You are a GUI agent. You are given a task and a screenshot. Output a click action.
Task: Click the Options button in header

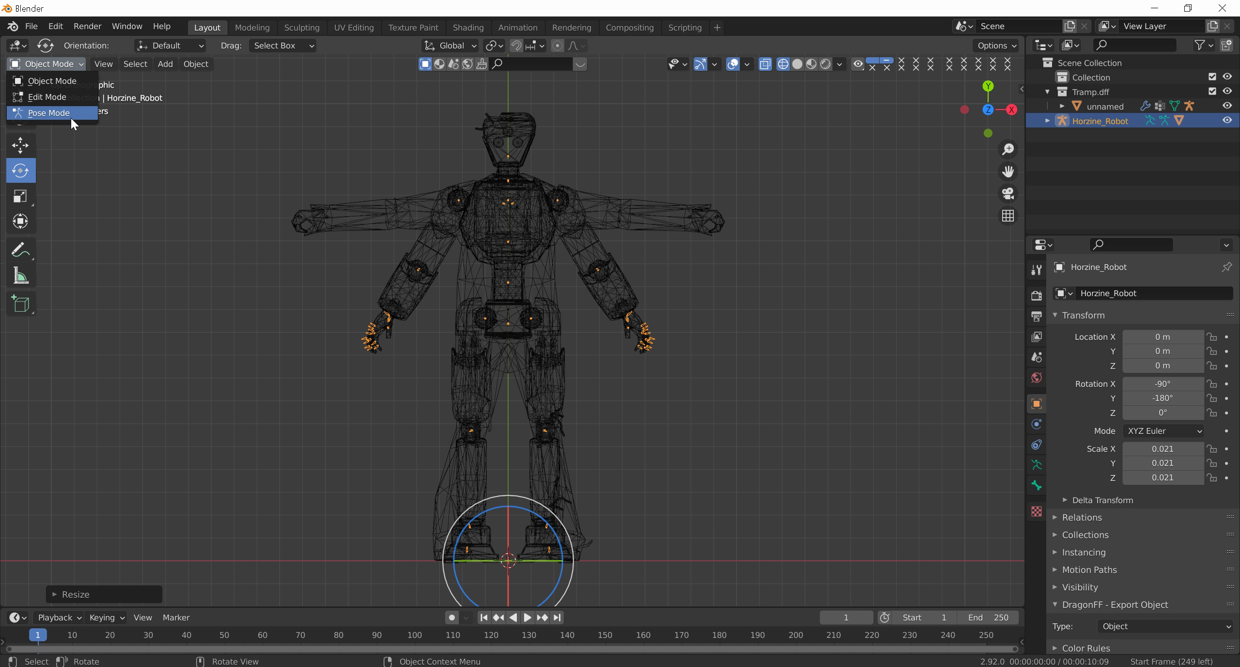(x=996, y=46)
